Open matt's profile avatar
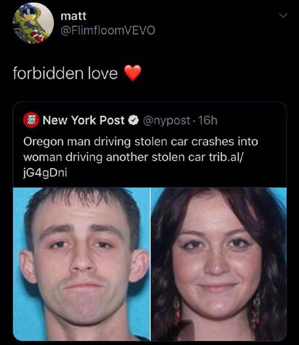 click(x=34, y=23)
